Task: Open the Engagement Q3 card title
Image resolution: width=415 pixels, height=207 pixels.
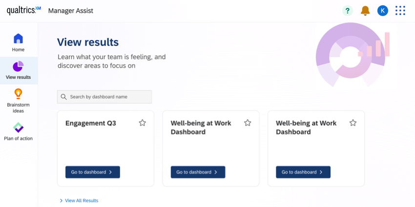Action: pos(91,123)
